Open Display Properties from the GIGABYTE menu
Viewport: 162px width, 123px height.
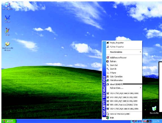[x=124, y=43]
